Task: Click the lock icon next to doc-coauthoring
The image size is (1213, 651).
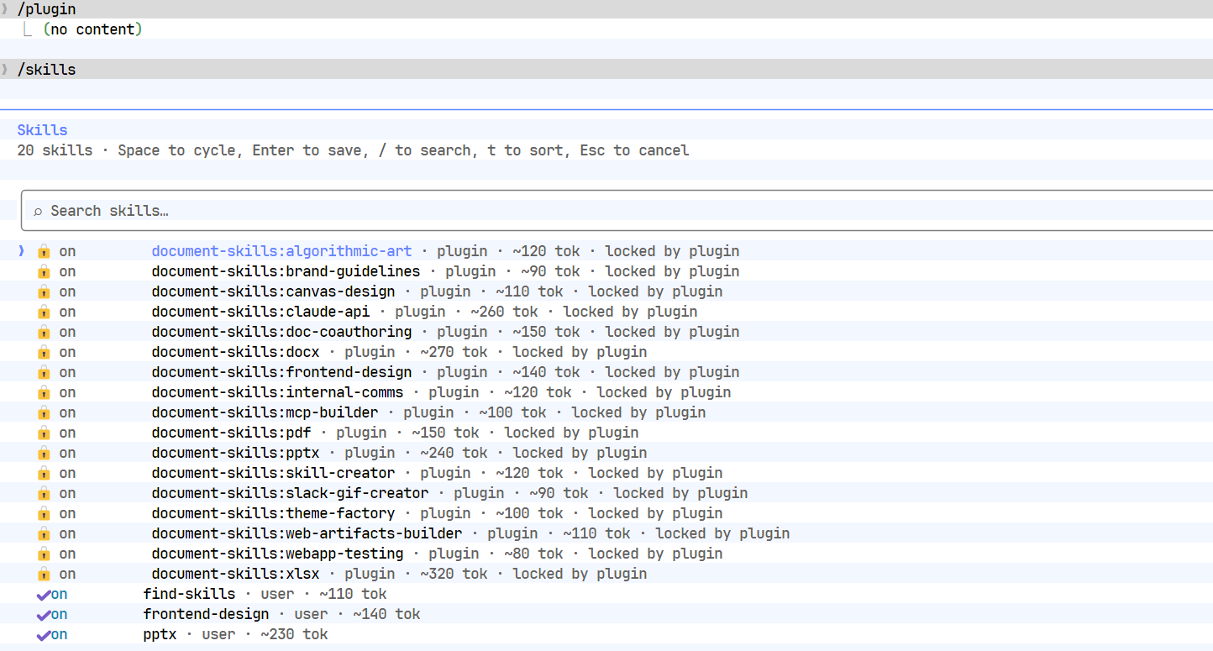Action: pos(44,332)
